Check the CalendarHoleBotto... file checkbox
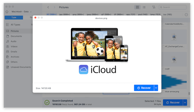This screenshot has width=194, height=112. tap(163, 24)
